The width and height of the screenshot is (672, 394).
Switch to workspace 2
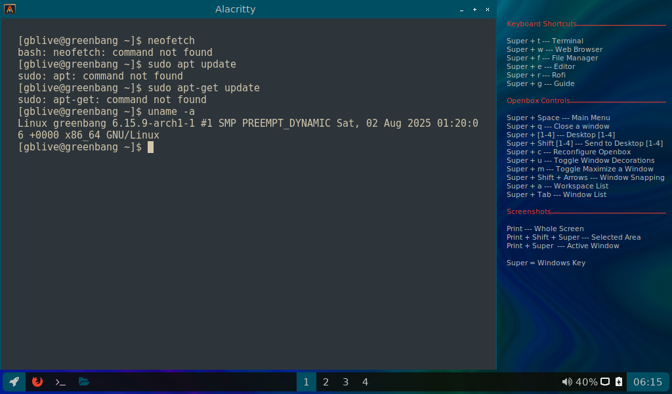(x=325, y=382)
